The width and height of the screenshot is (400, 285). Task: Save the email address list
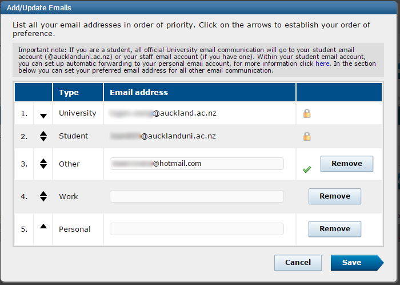(x=357, y=263)
